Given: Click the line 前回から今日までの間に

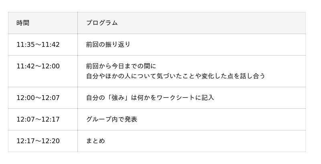Looking at the screenshot, I should tap(121, 66).
